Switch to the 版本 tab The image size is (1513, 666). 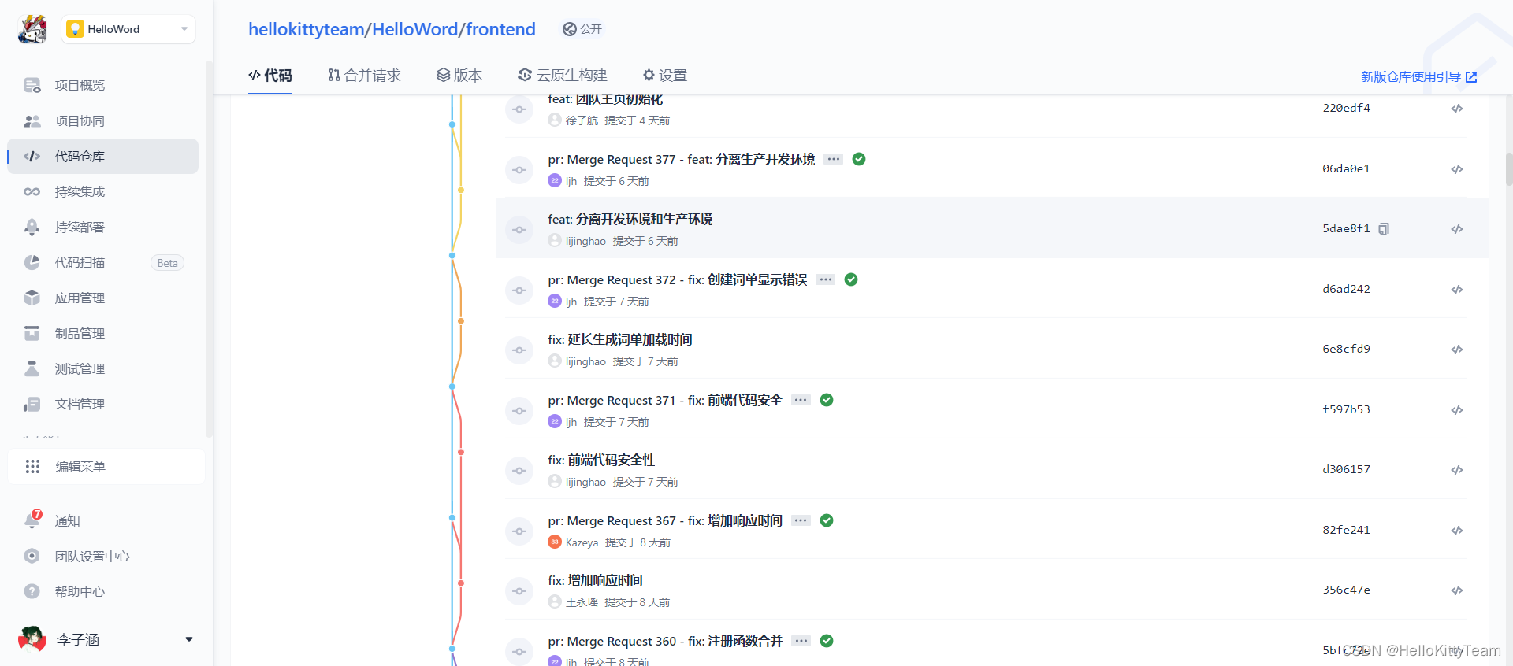click(459, 76)
